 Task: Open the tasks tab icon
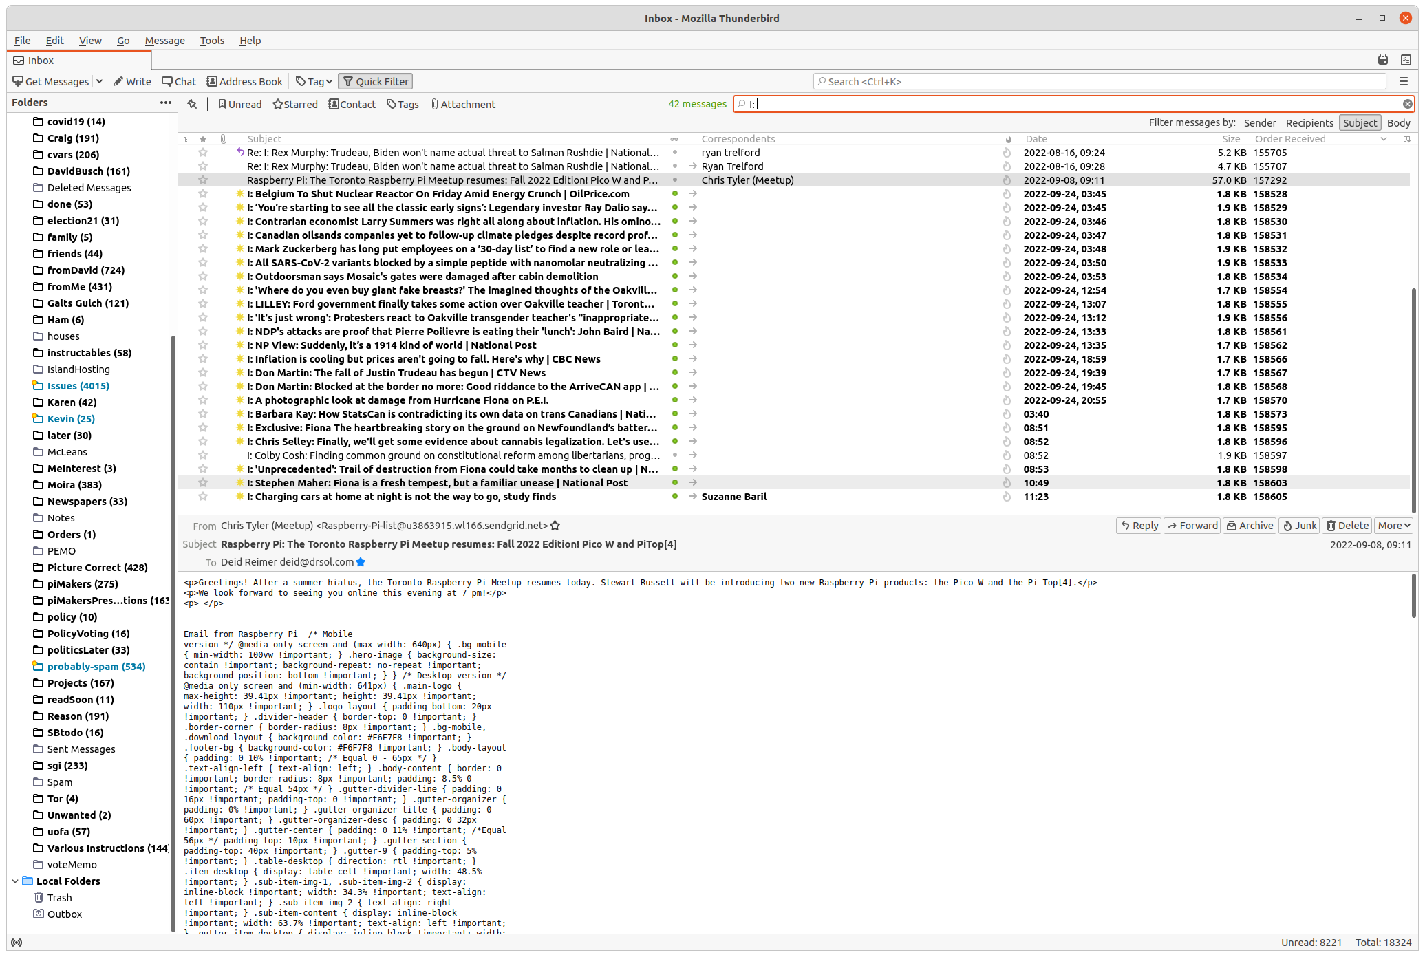pos(1406,60)
